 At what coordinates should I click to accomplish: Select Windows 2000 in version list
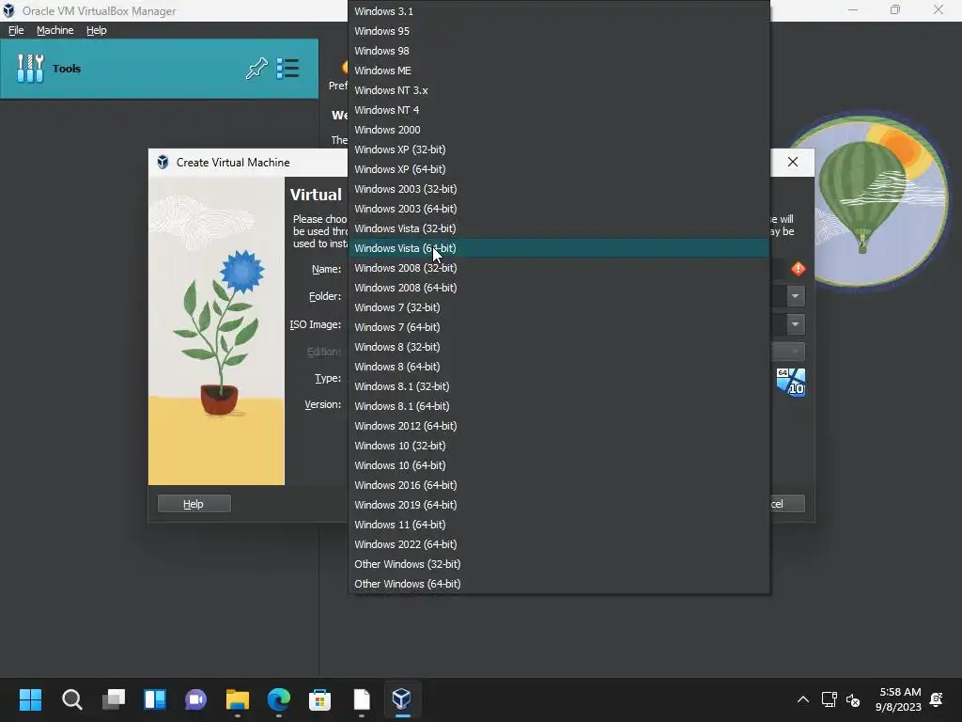[x=559, y=130]
